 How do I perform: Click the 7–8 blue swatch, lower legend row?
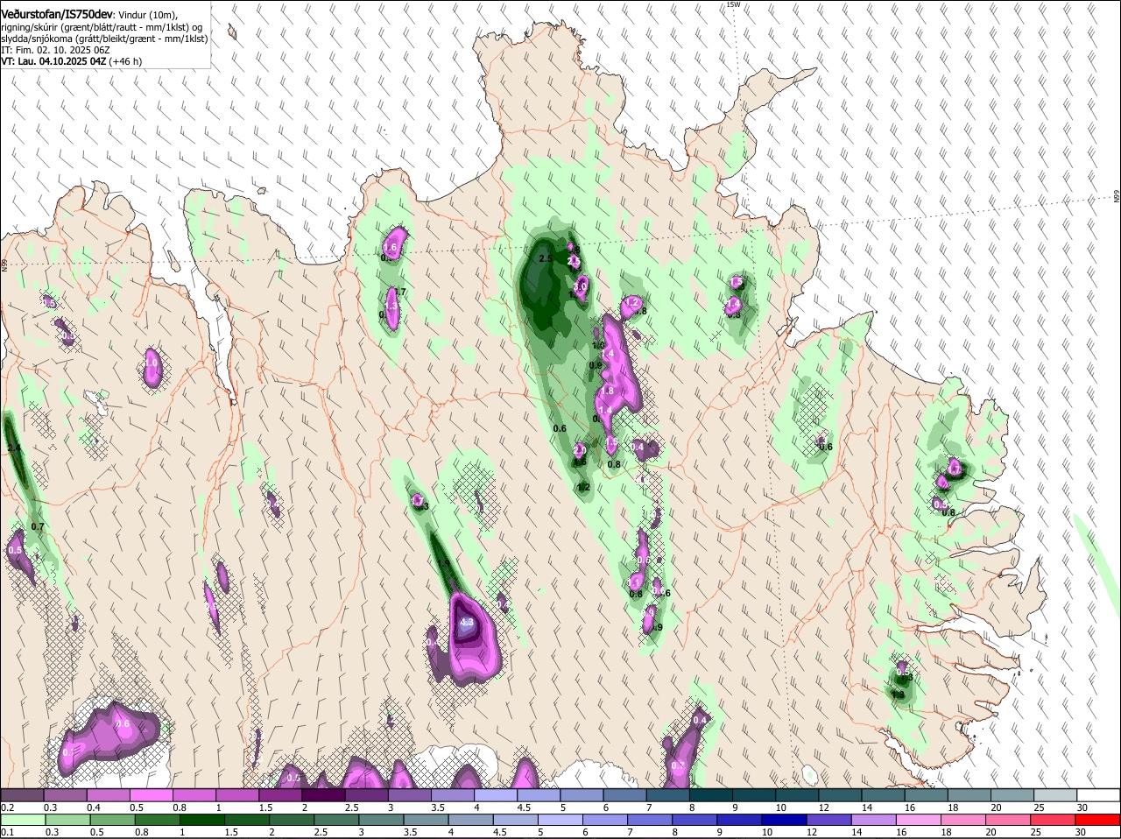(650, 820)
